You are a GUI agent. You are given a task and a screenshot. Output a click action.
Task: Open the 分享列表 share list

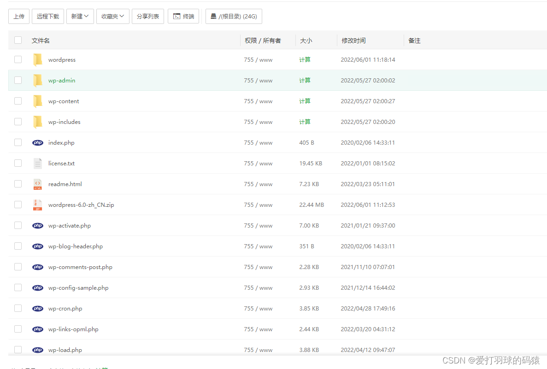tap(148, 17)
